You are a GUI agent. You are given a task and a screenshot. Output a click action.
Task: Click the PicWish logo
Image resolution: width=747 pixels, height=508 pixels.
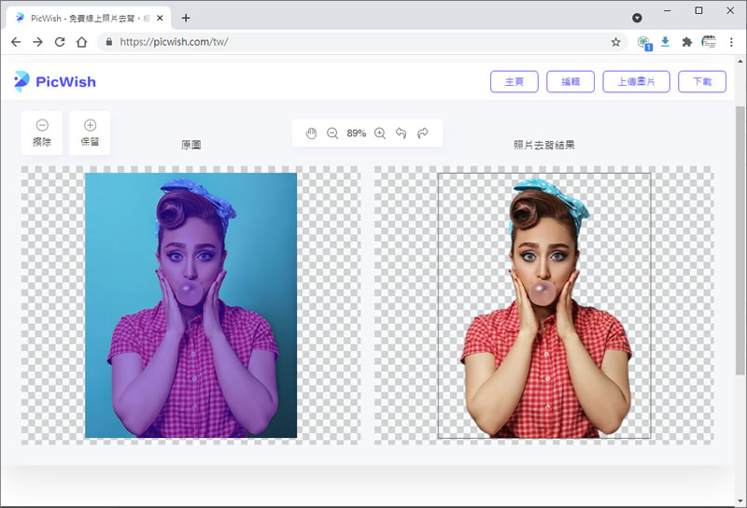click(55, 81)
